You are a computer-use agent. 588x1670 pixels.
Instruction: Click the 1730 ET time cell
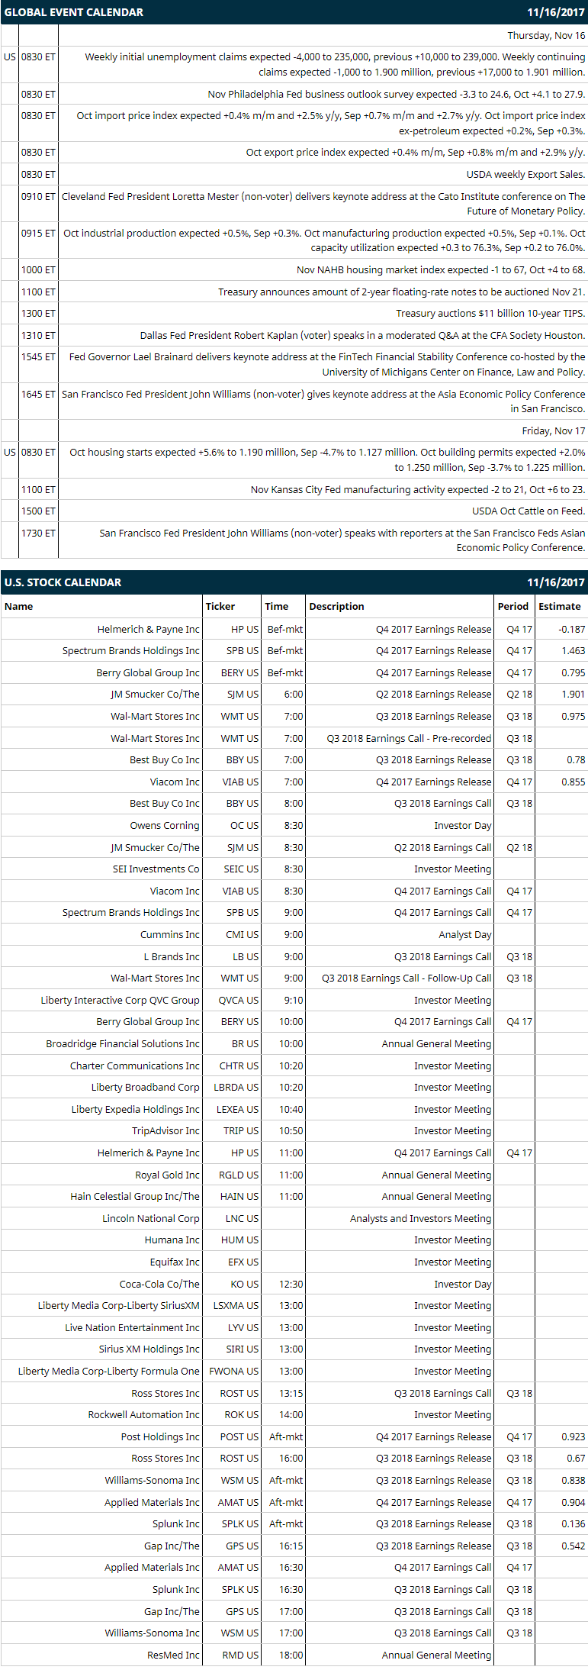click(x=38, y=533)
